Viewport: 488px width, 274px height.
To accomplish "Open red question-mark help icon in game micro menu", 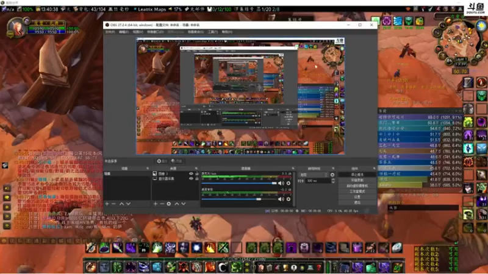I will coord(318,267).
